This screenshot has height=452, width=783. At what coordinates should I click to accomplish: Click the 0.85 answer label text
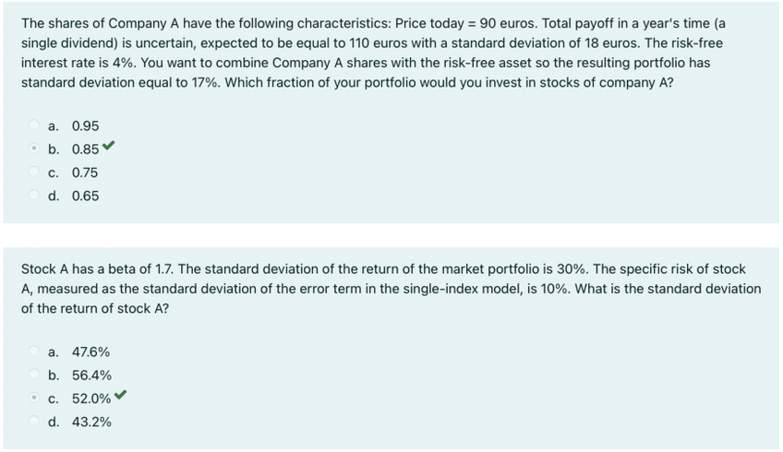(85, 149)
